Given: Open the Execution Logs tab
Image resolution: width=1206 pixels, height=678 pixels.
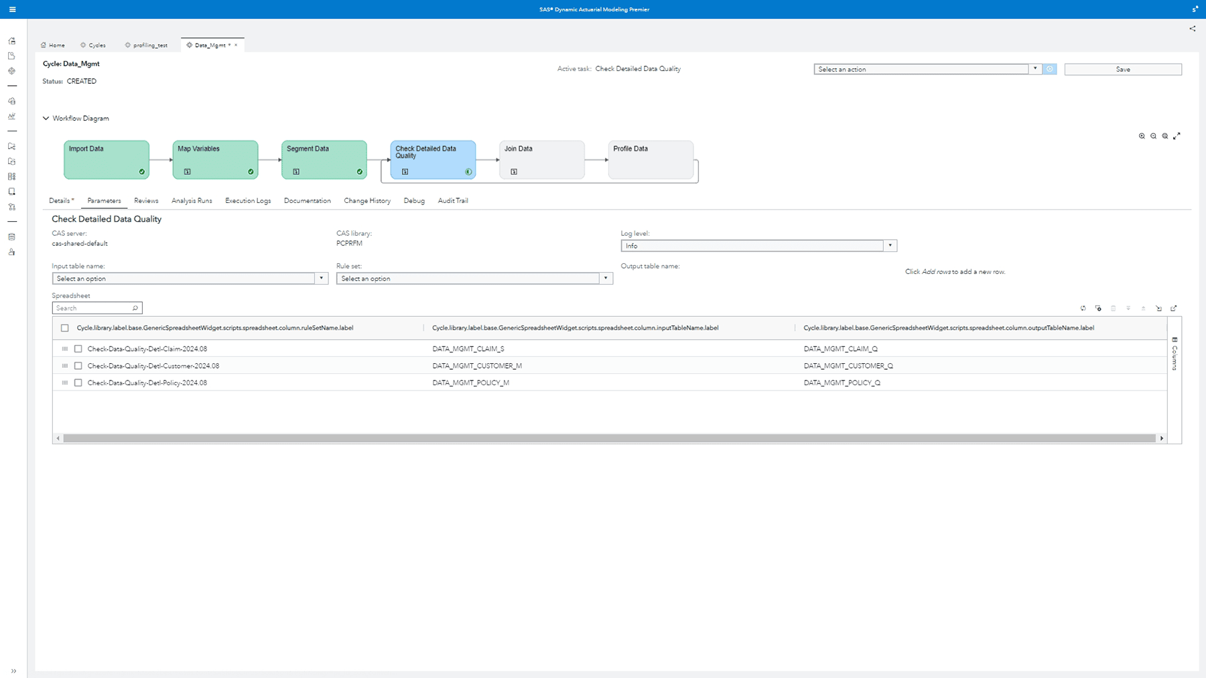Looking at the screenshot, I should (248, 201).
